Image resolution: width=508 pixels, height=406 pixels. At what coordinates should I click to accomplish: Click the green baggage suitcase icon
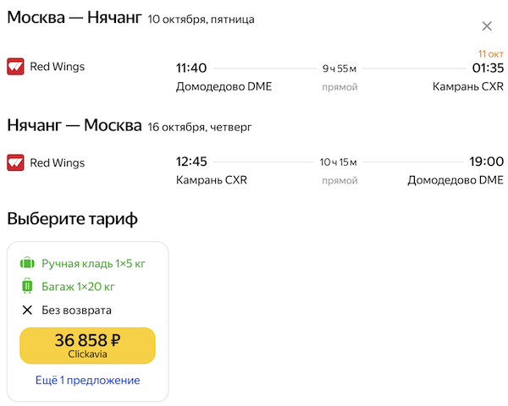(27, 287)
